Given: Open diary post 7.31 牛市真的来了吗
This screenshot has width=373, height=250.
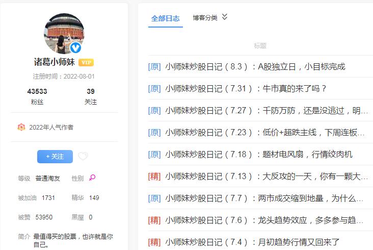Looking at the screenshot, I should 246,89.
